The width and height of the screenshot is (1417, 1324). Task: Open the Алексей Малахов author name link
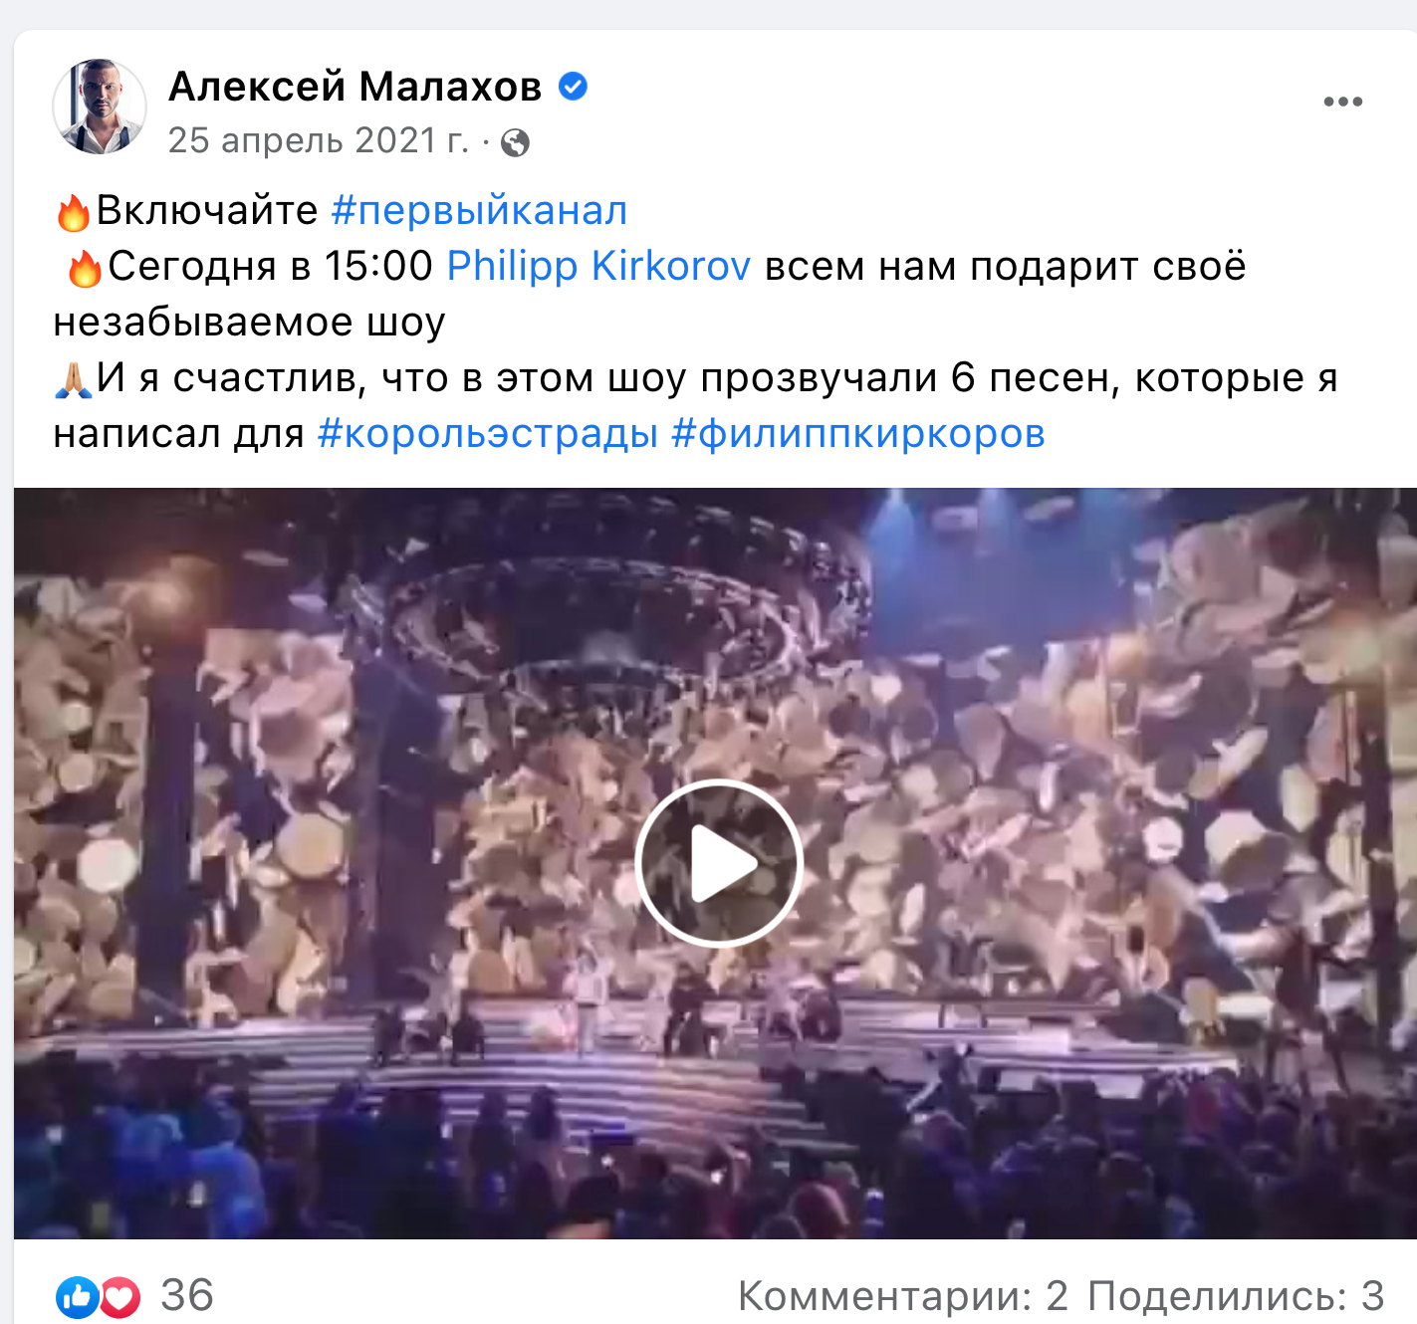(355, 87)
